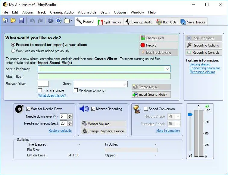The width and height of the screenshot is (228, 175).
Task: Enable Mix down to mono checkbox
Action: (76, 90)
